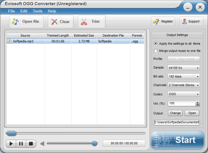Click the Destination File column header
The image size is (208, 153).
[113, 35]
